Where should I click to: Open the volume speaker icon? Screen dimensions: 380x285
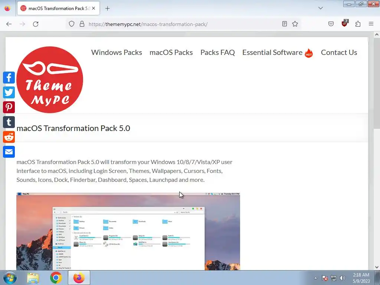(343, 278)
